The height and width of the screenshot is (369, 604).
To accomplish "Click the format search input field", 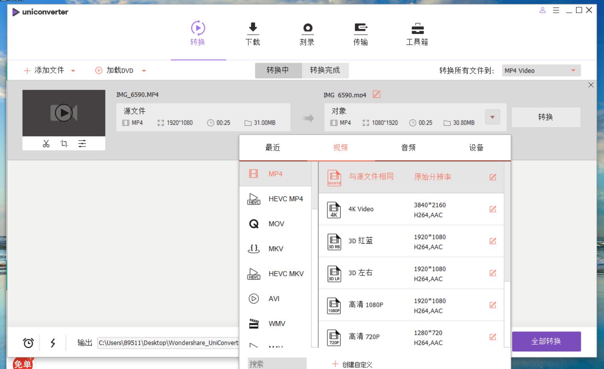I will pos(277,364).
